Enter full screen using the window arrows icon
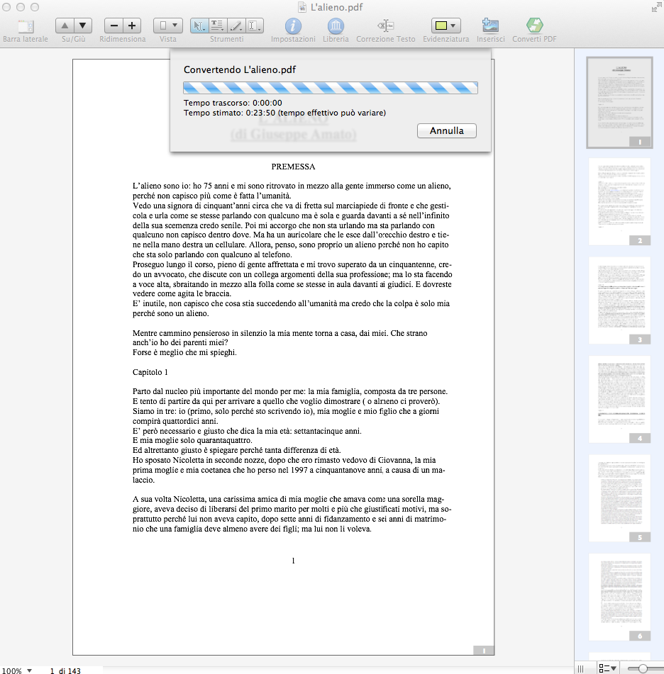Image resolution: width=664 pixels, height=674 pixels. (x=656, y=7)
